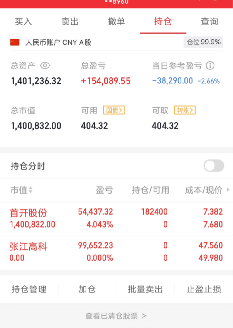Expand more columns arrow beside 成本/现价

pyautogui.click(x=228, y=190)
